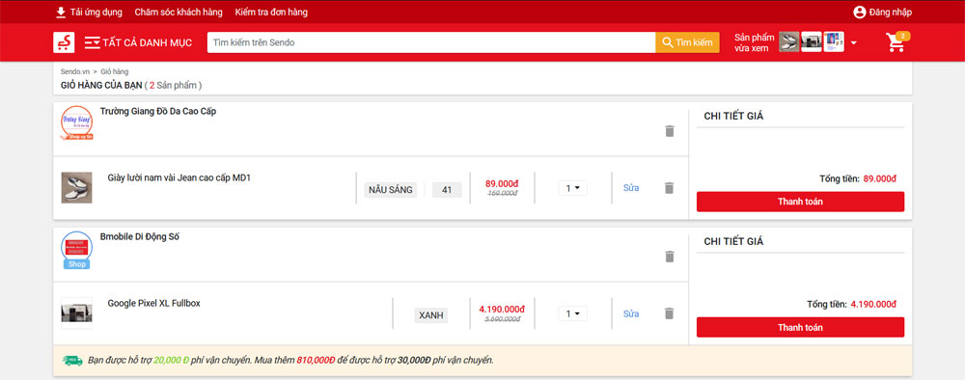
Task: Open TẤT CẢ DANH MỤC menu
Action: [148, 42]
